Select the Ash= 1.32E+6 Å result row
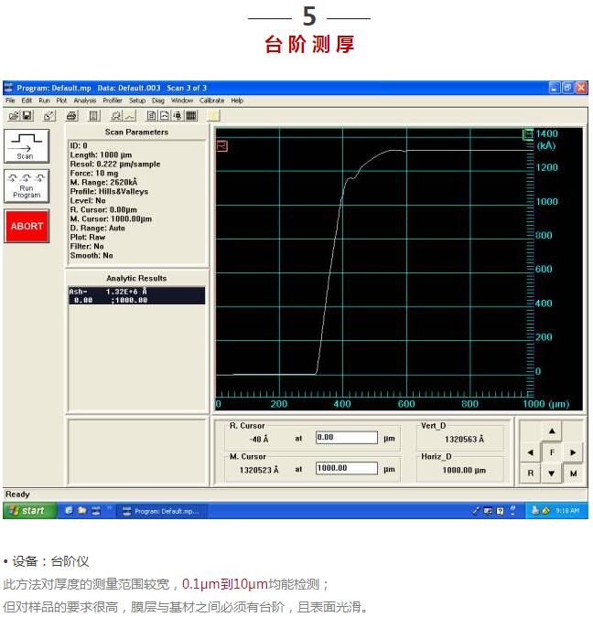 click(x=136, y=295)
